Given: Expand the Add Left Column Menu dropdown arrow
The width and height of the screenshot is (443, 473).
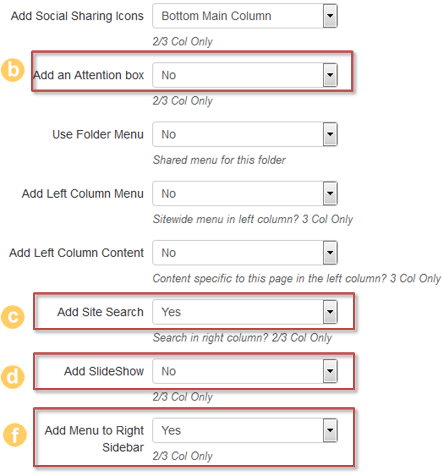Looking at the screenshot, I should click(x=330, y=194).
